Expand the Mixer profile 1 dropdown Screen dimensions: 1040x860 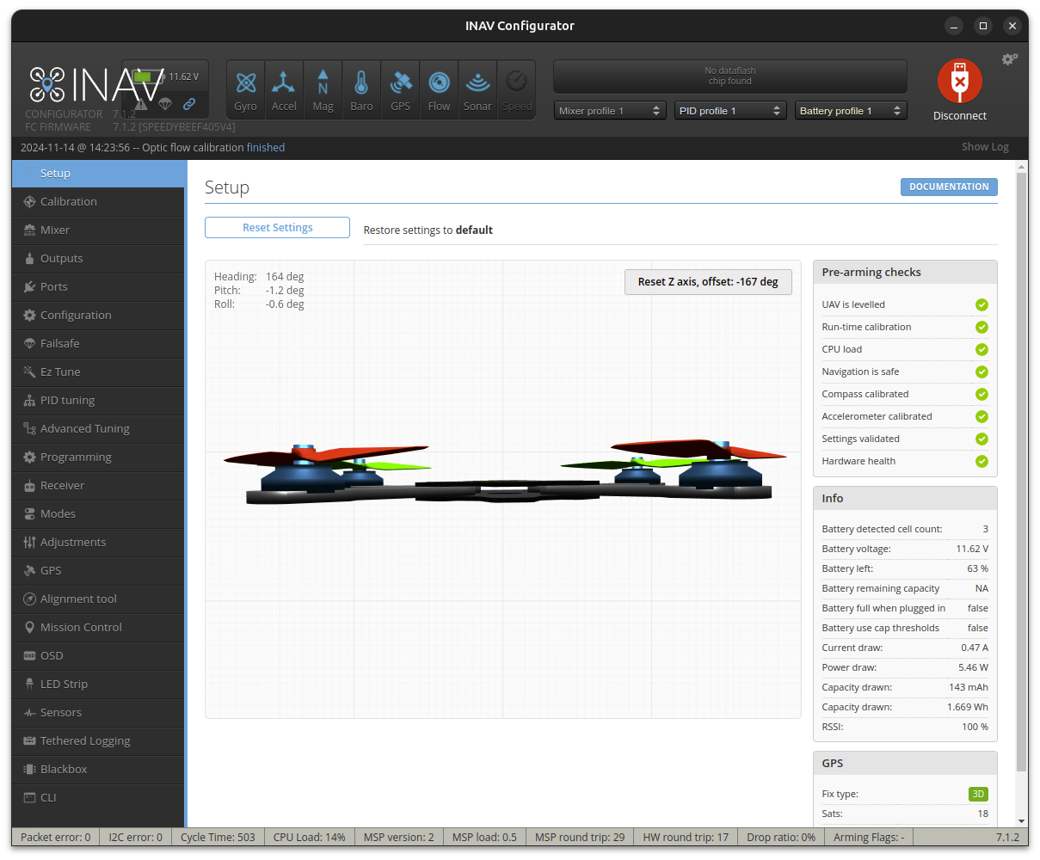tap(610, 111)
